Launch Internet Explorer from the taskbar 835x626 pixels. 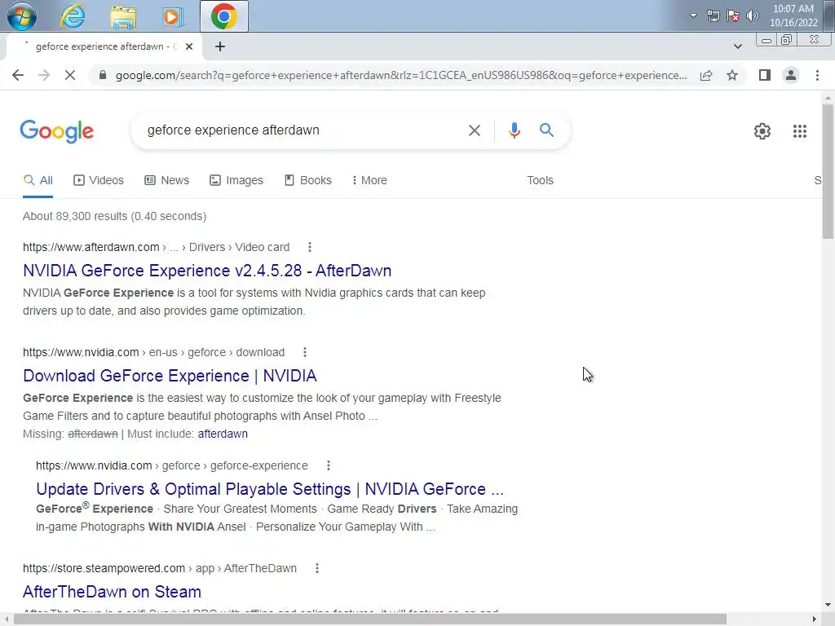point(73,16)
